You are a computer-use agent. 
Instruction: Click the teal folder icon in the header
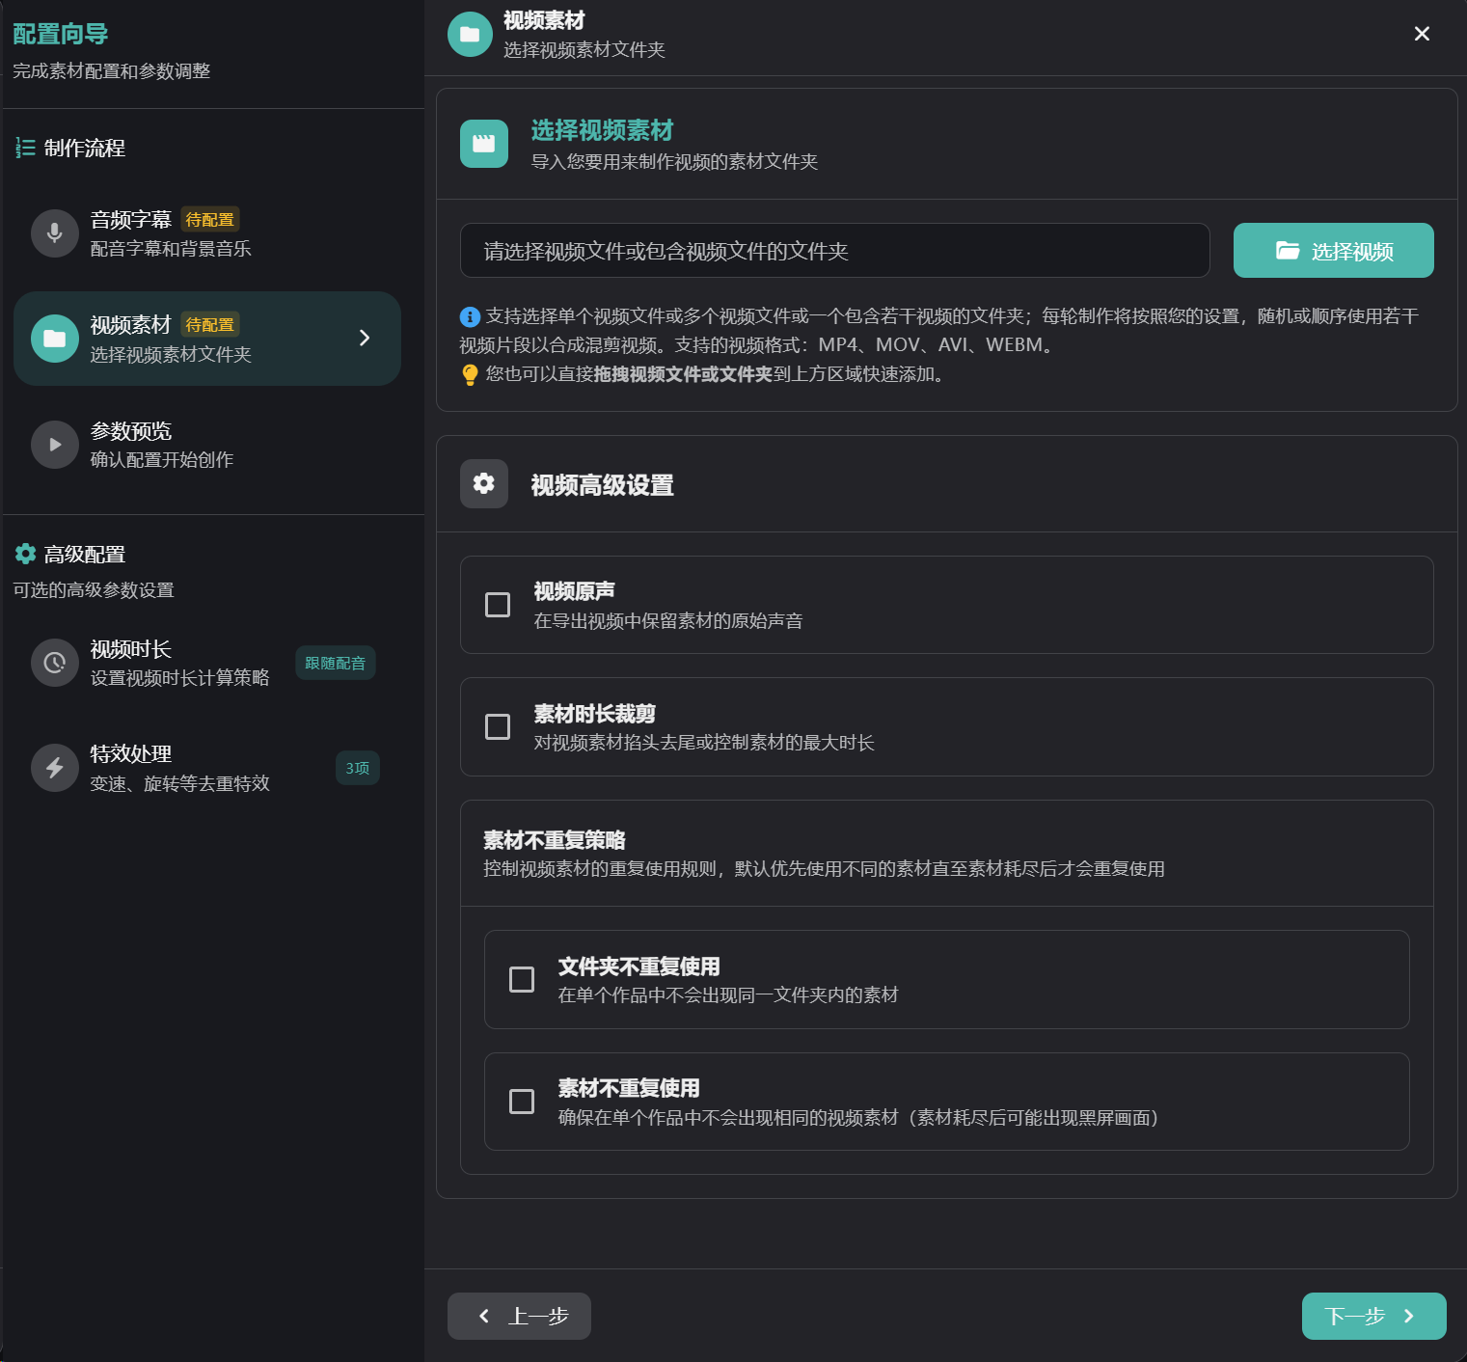470,34
